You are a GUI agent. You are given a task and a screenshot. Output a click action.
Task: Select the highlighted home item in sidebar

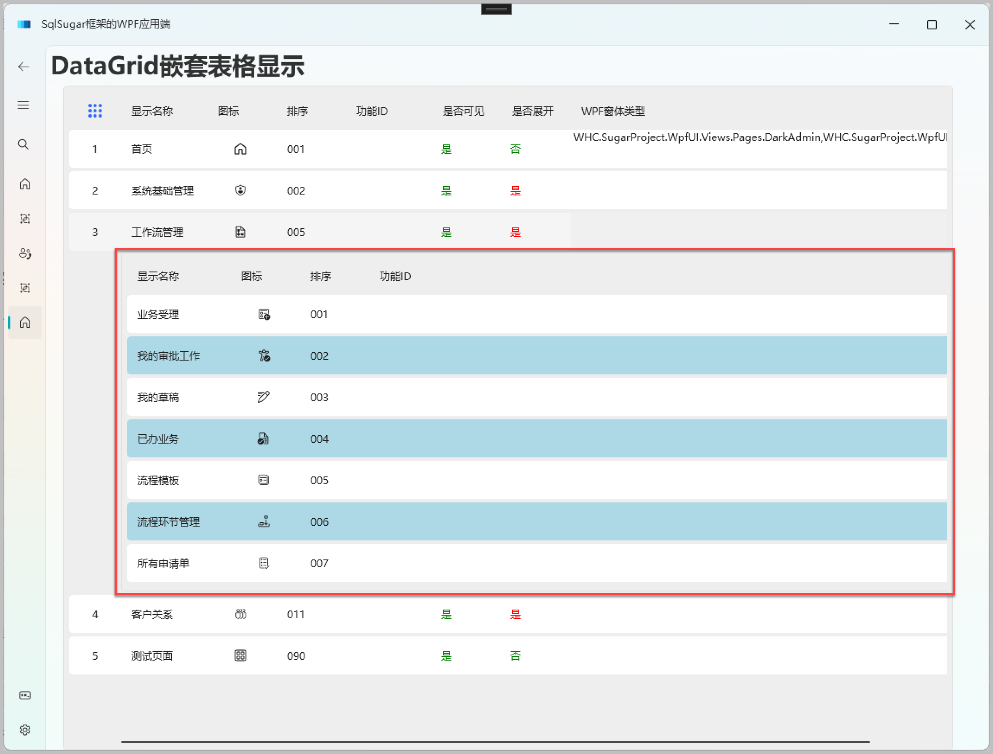pos(25,322)
